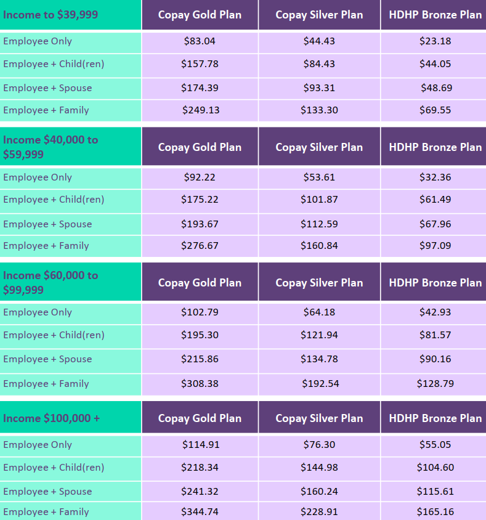Screen dimensions: 486x520
Task: Click the $344.74 Gold family rate cell
Action: tap(200, 512)
